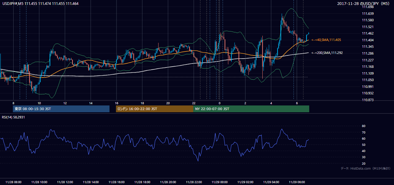Click the 40 SMA 111.405 label
The image size is (394, 185).
coord(326,40)
